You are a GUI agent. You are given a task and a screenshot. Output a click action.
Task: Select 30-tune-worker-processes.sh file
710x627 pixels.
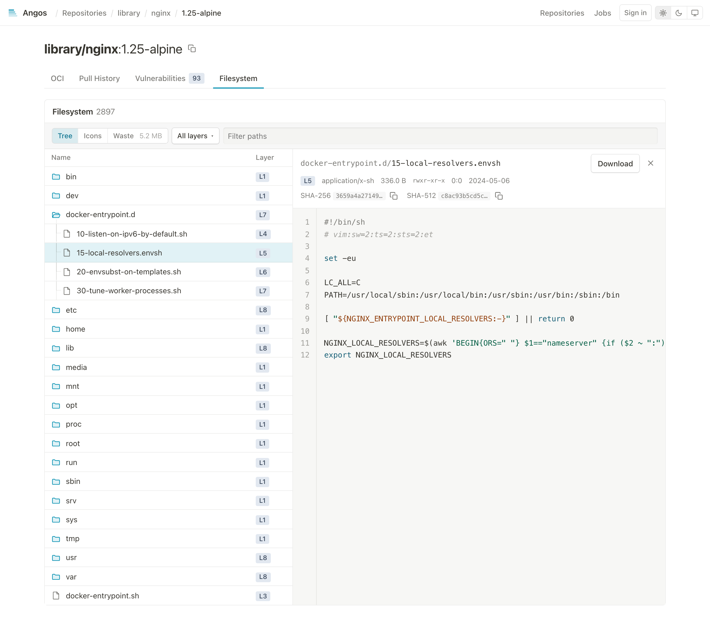click(x=168, y=291)
